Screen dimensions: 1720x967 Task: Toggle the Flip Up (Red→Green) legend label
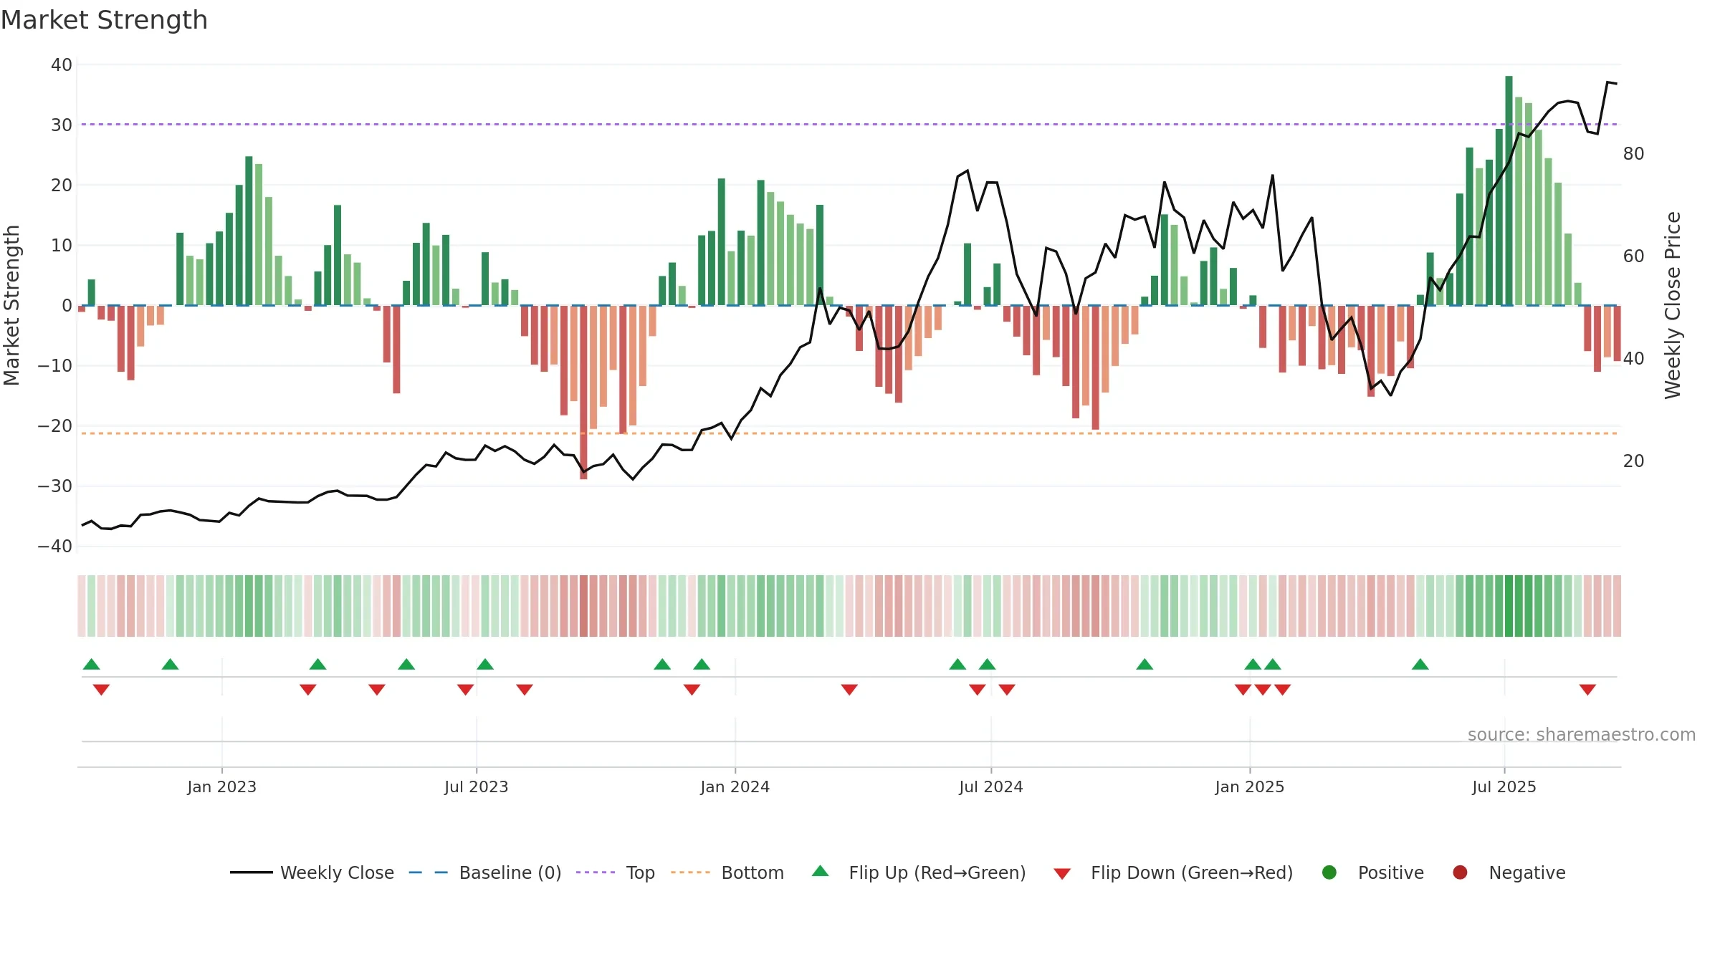pyautogui.click(x=937, y=873)
